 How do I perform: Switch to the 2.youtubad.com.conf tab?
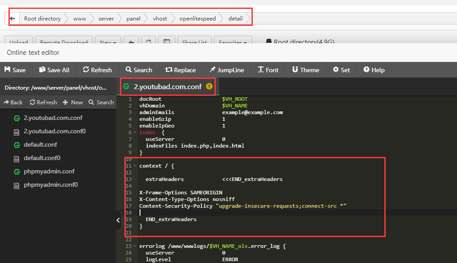pos(167,86)
